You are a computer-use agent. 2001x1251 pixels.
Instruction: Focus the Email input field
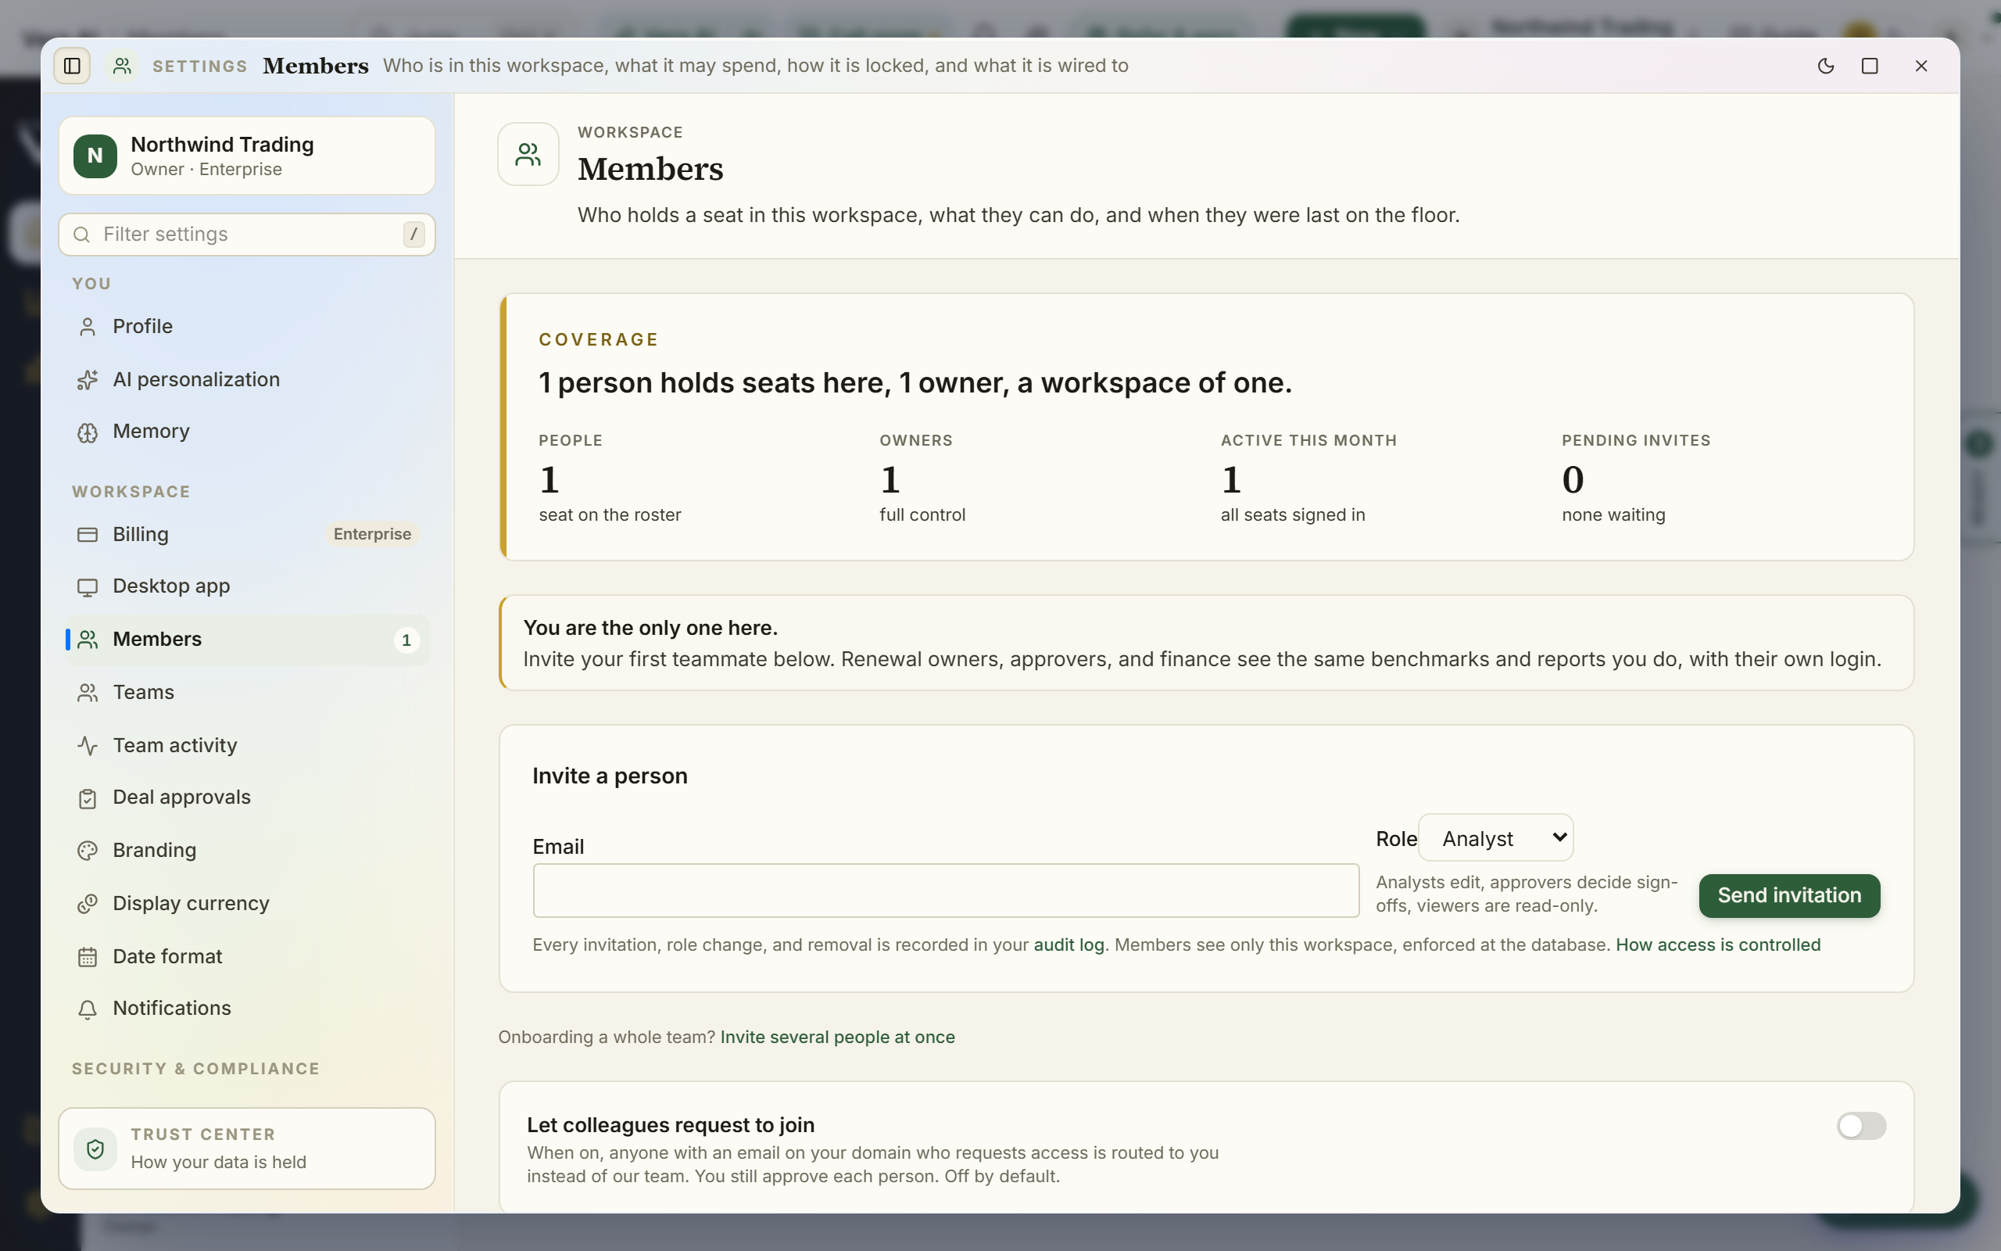[946, 891]
